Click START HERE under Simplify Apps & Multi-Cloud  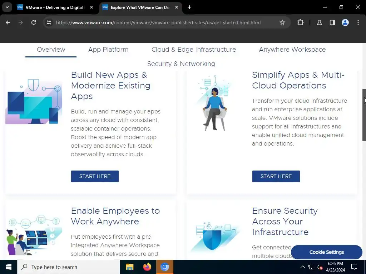click(276, 176)
